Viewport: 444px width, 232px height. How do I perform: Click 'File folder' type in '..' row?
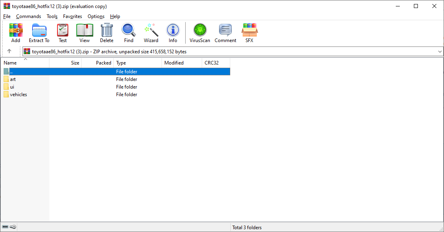[127, 72]
